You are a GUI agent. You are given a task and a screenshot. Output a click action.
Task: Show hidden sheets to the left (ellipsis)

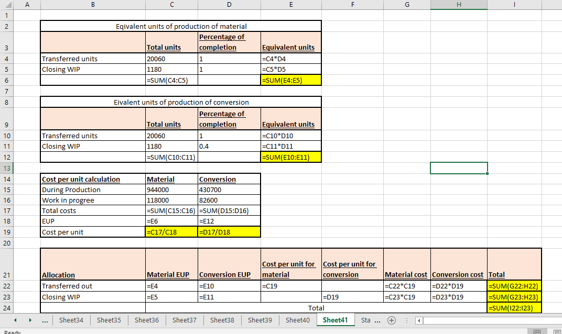coord(45,320)
